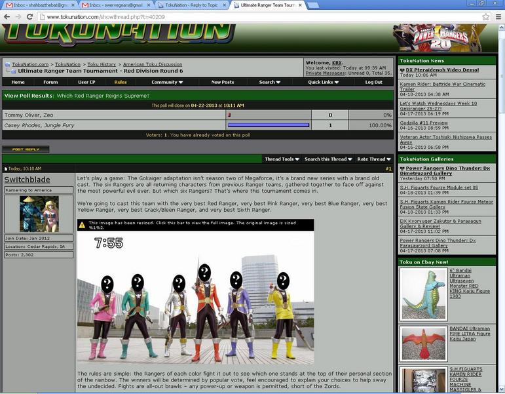Image resolution: width=505 pixels, height=394 pixels.
Task: Bookmark this page with the star icon
Action: [485, 16]
